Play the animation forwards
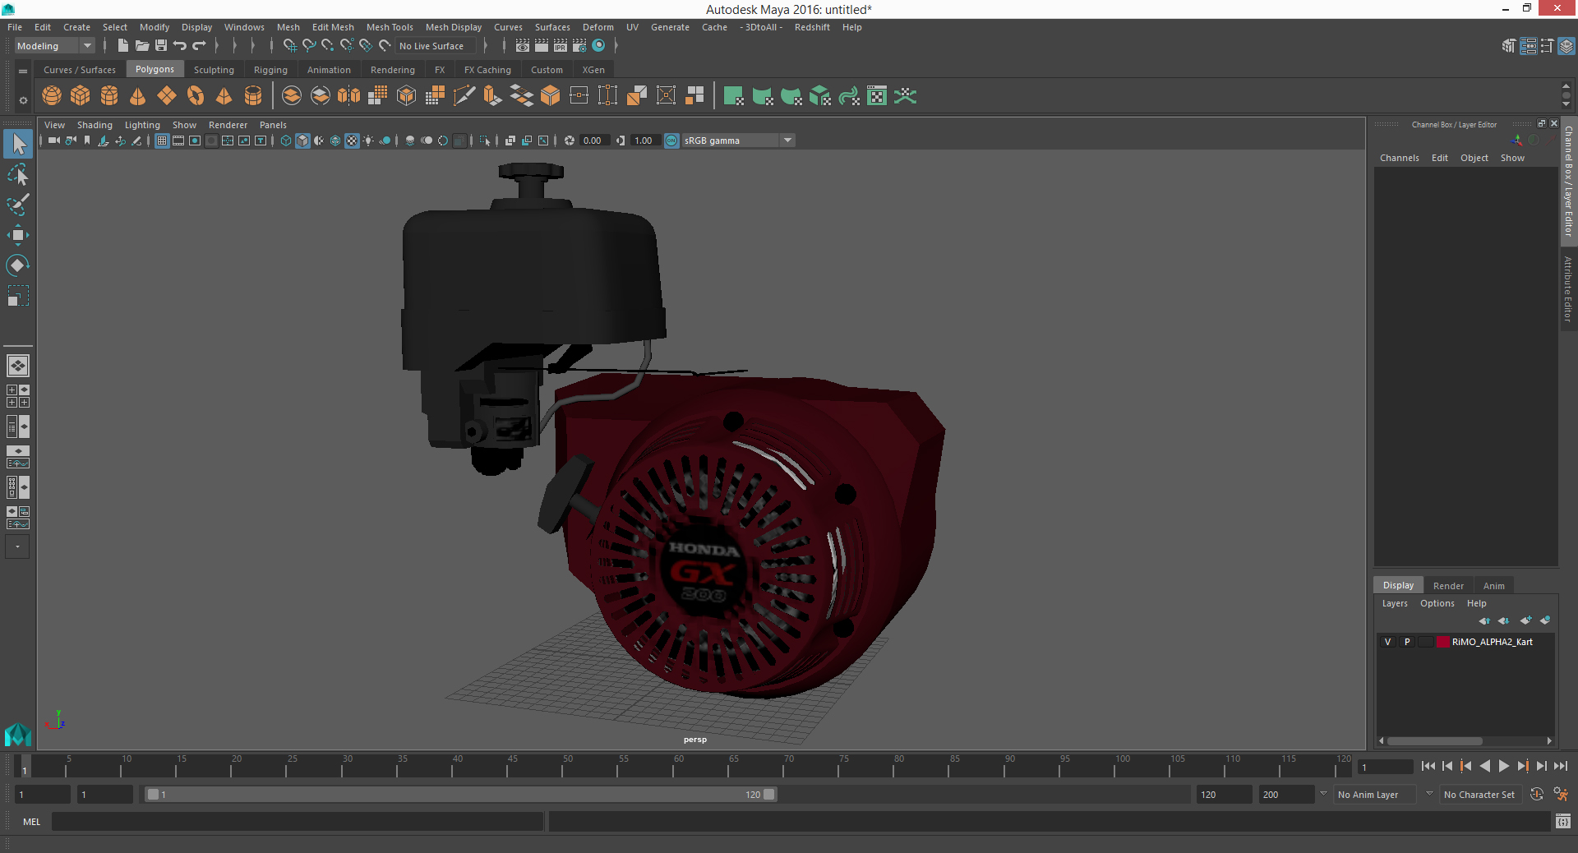 [1503, 766]
